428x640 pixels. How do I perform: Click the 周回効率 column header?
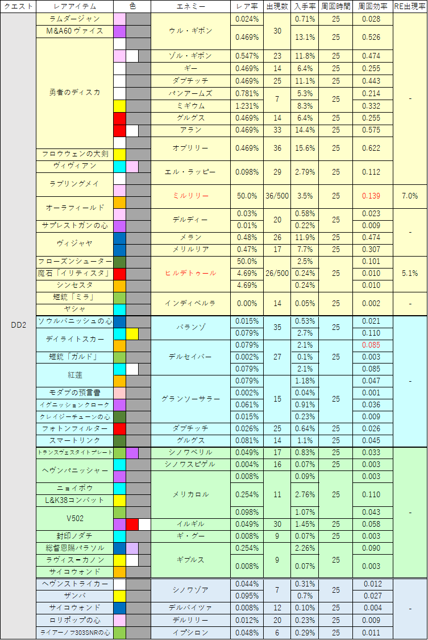372,6
